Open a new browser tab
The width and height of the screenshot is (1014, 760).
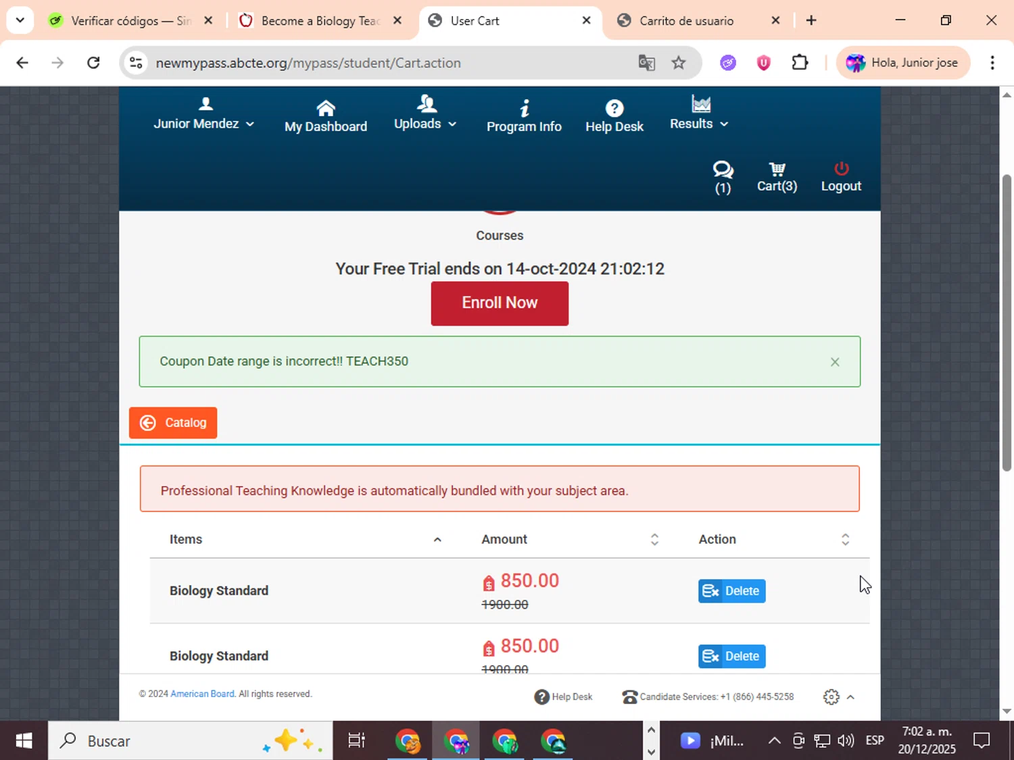coord(811,20)
